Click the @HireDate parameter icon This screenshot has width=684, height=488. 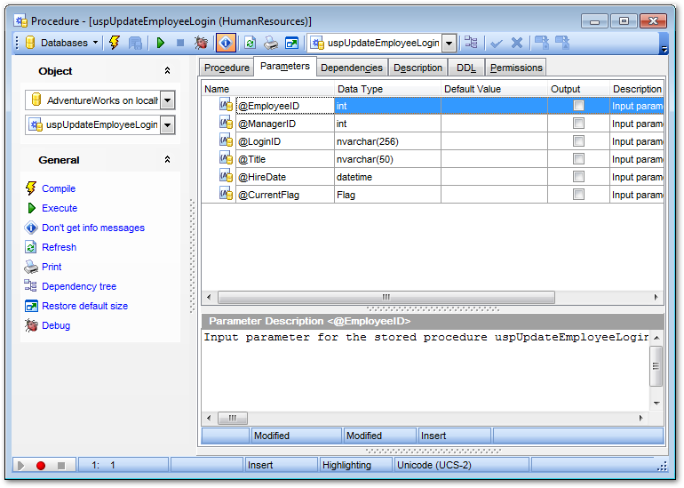tap(226, 176)
